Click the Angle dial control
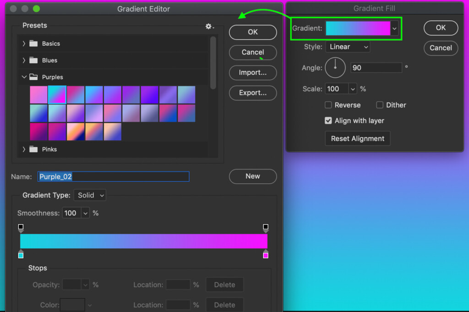 coord(335,67)
